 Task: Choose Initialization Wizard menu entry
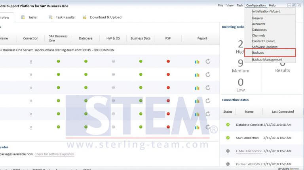[x=266, y=11]
